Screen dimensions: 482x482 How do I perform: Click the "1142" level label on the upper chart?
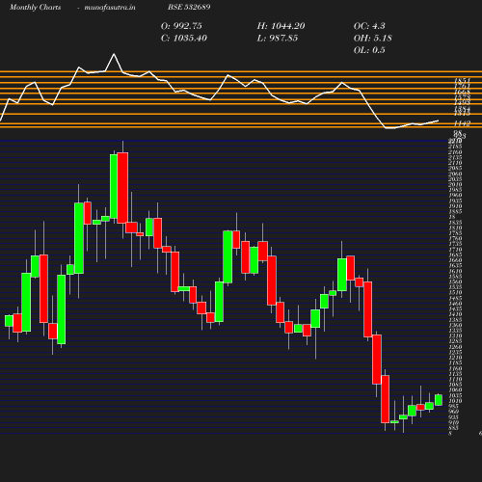tap(463, 123)
